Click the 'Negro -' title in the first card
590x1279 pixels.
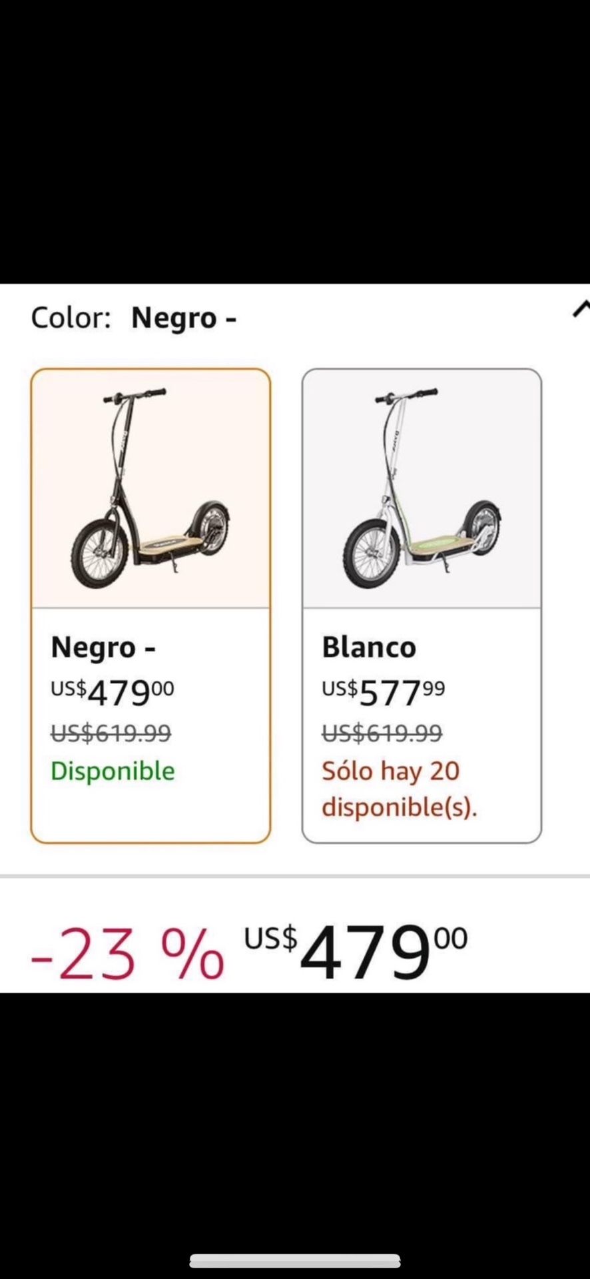pyautogui.click(x=103, y=647)
